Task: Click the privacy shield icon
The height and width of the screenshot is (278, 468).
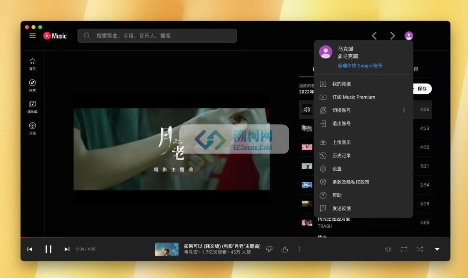Action: point(323,182)
